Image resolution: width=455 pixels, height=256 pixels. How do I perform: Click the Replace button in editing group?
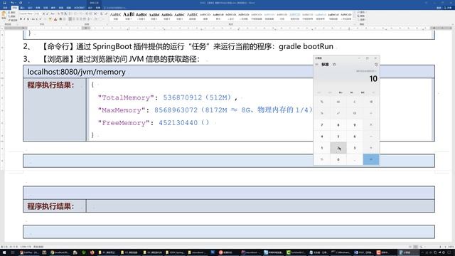pyautogui.click(x=362, y=16)
